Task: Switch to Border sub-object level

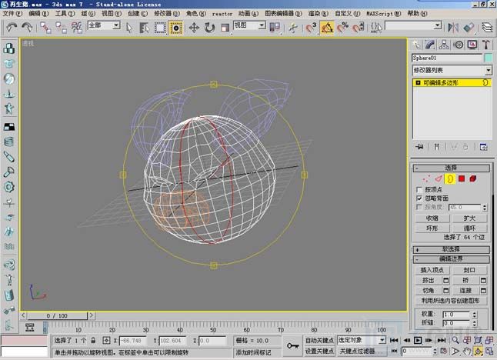Action: [449, 179]
